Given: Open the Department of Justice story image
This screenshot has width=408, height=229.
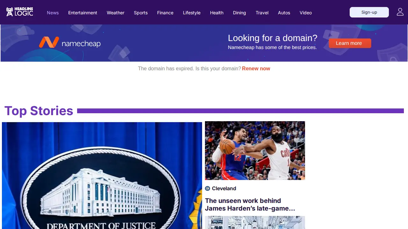Looking at the screenshot, I should [x=102, y=176].
